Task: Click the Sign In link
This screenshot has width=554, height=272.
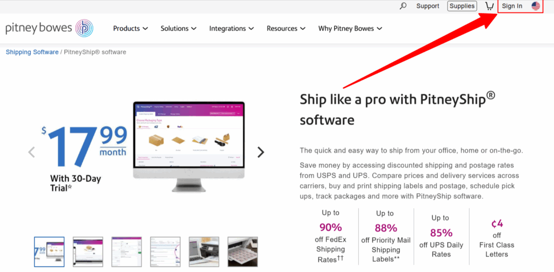Action: coord(512,6)
